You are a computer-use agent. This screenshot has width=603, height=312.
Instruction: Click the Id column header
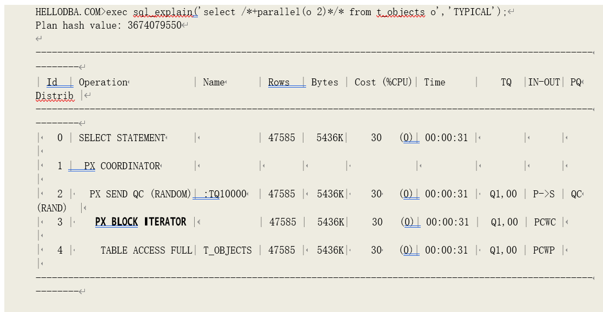[52, 82]
